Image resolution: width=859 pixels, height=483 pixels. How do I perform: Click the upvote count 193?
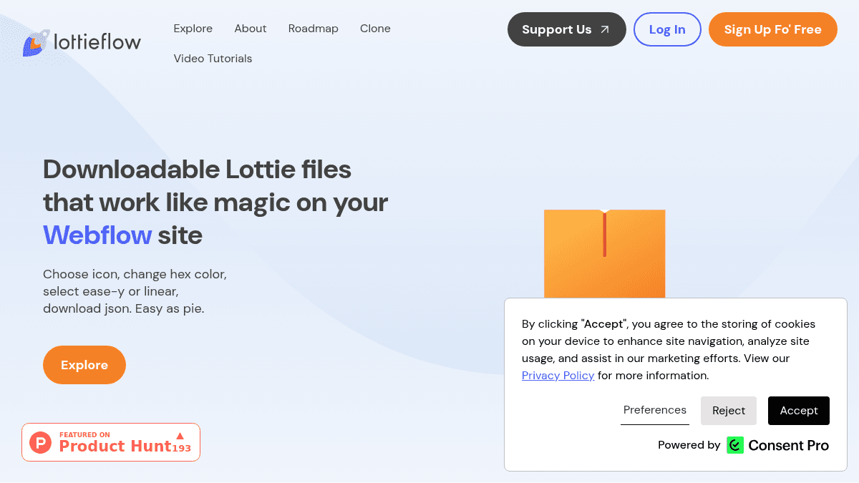tap(182, 449)
